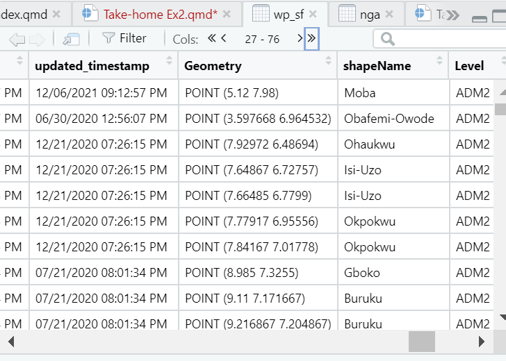Close the Take-home Ex2.qmd tab
This screenshot has width=506, height=361.
click(230, 14)
